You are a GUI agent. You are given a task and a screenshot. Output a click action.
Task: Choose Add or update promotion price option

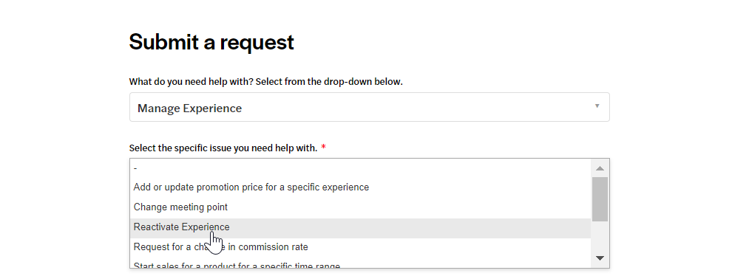coord(360,187)
